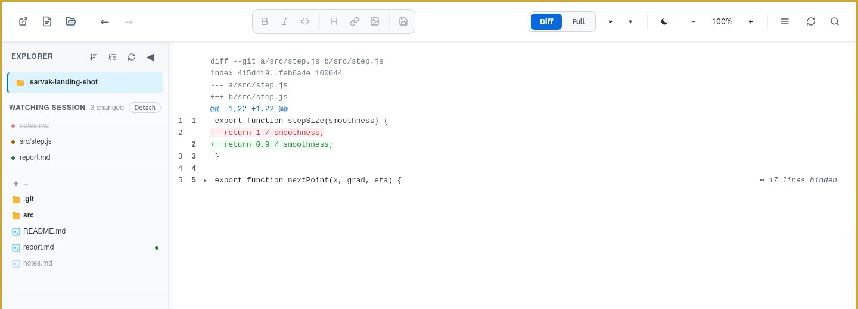858x309 pixels.
Task: Collapse the Explorer sidebar
Action: tap(150, 57)
